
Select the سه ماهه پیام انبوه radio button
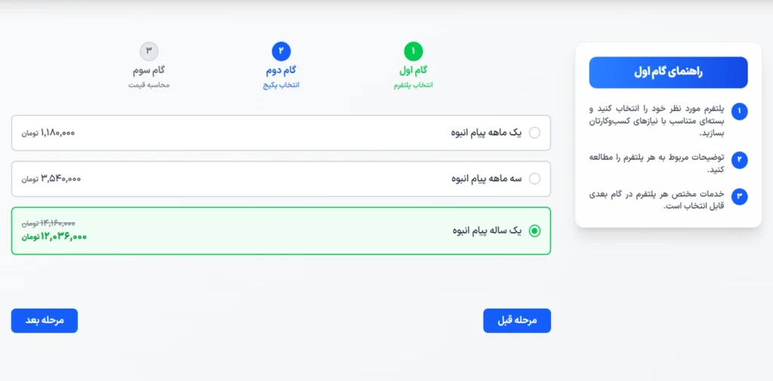[535, 179]
